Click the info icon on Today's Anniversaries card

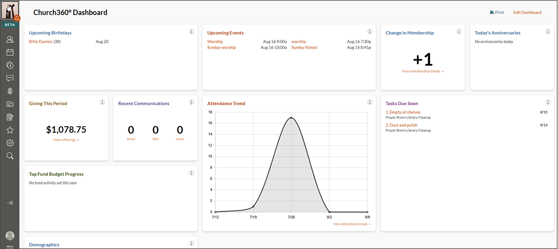(x=548, y=32)
